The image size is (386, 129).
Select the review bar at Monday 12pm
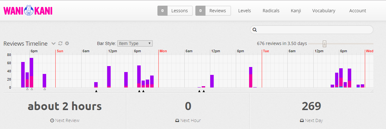(212, 81)
